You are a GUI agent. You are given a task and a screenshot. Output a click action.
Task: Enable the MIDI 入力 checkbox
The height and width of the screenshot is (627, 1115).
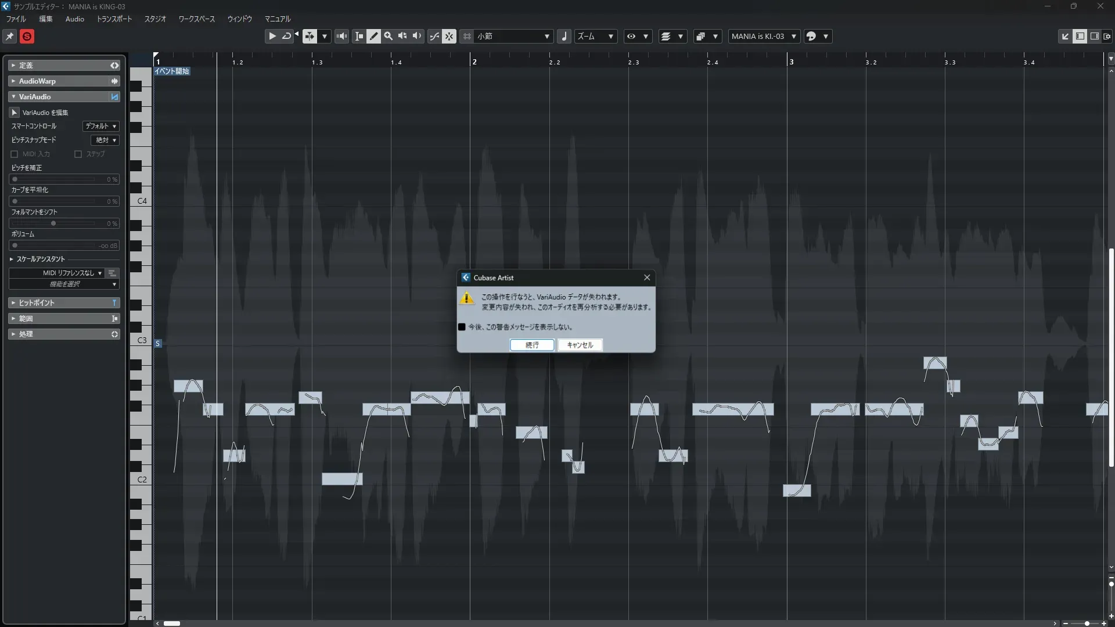tap(15, 154)
